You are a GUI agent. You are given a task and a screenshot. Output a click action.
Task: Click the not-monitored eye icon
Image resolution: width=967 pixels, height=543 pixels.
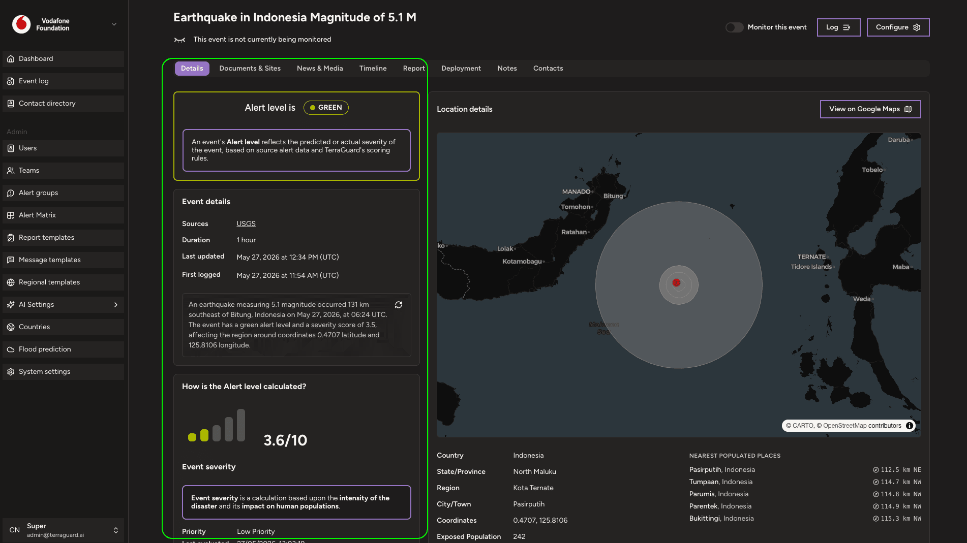tap(179, 40)
